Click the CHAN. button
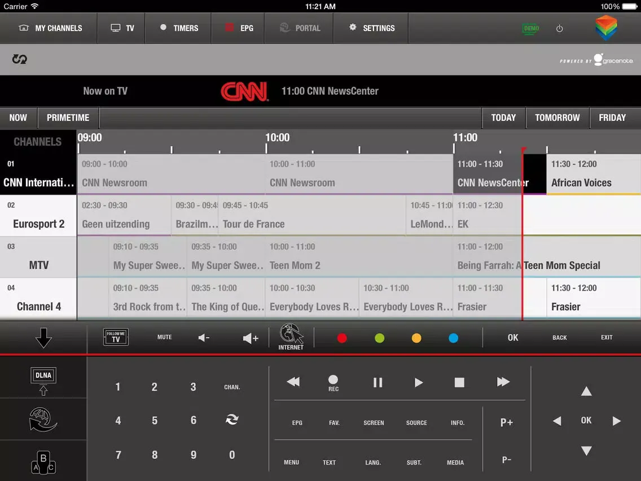Viewport: 641px width, 481px height. (232, 387)
